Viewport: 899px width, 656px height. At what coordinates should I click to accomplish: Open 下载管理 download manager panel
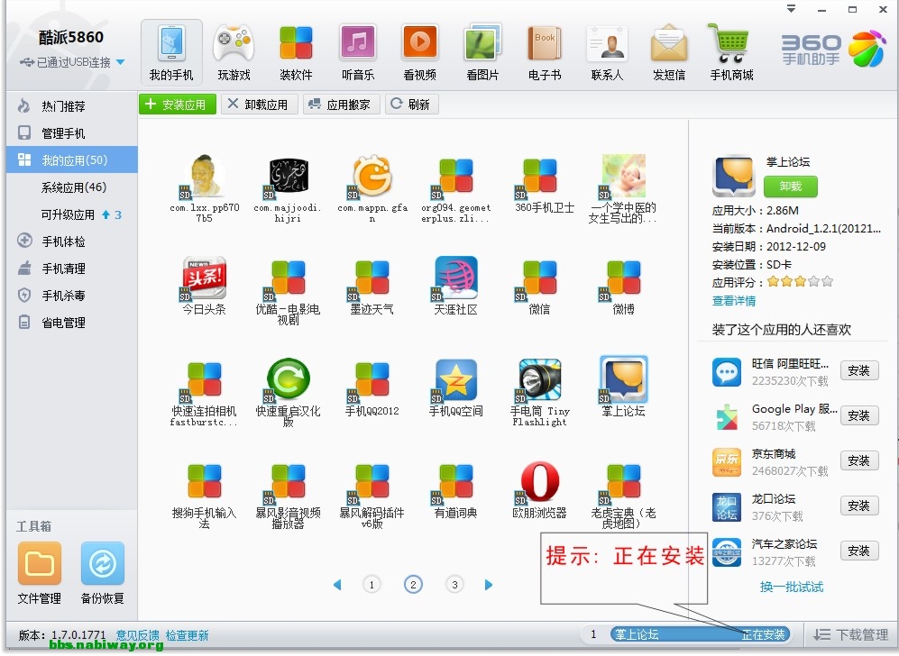pos(849,635)
